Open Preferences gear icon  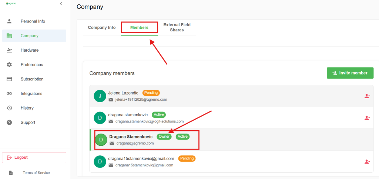point(10,65)
